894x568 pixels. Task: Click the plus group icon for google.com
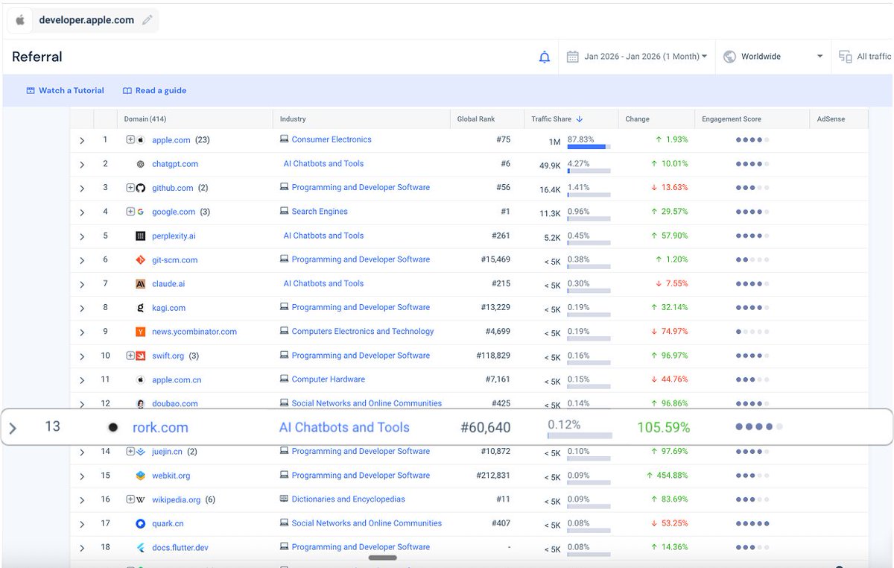(130, 212)
